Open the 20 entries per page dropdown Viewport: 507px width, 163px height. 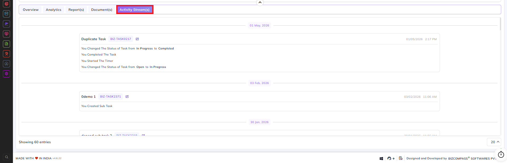pyautogui.click(x=494, y=142)
